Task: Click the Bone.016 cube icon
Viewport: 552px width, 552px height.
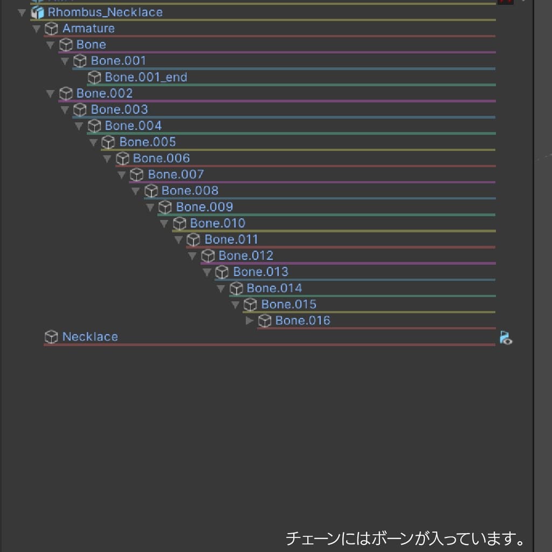Action: pyautogui.click(x=265, y=320)
